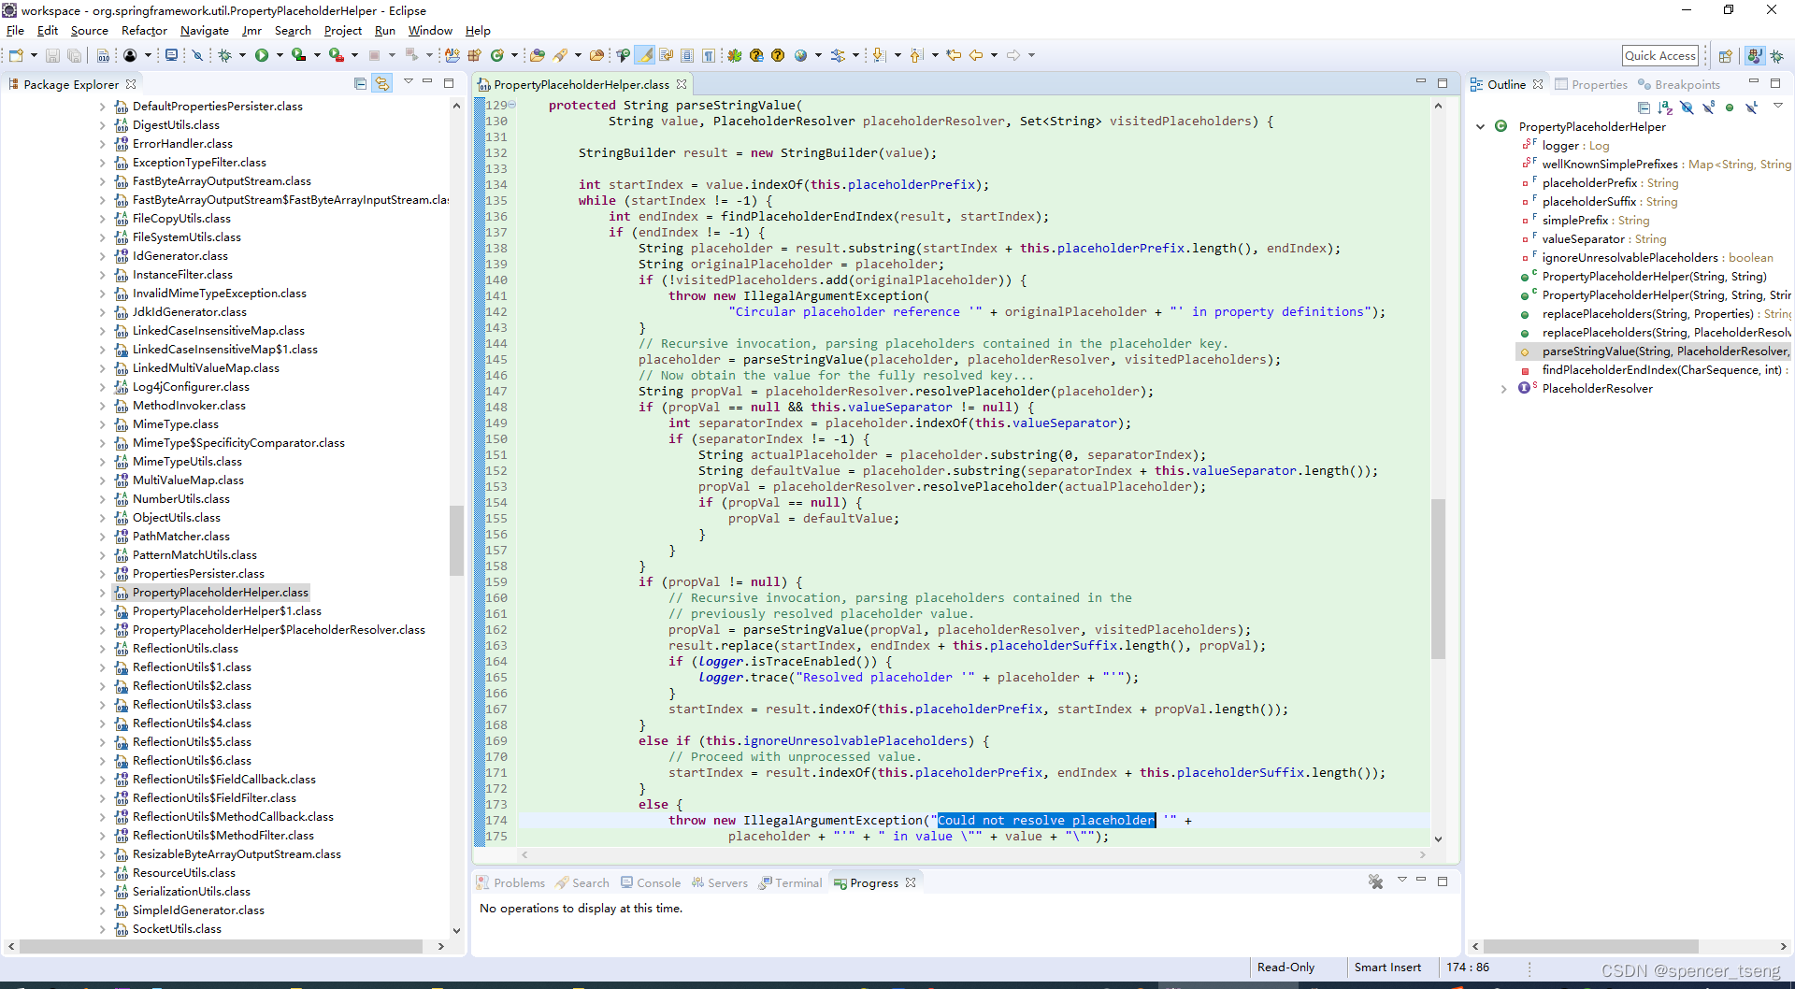
Task: Open the Search menu in the menu bar
Action: point(293,30)
